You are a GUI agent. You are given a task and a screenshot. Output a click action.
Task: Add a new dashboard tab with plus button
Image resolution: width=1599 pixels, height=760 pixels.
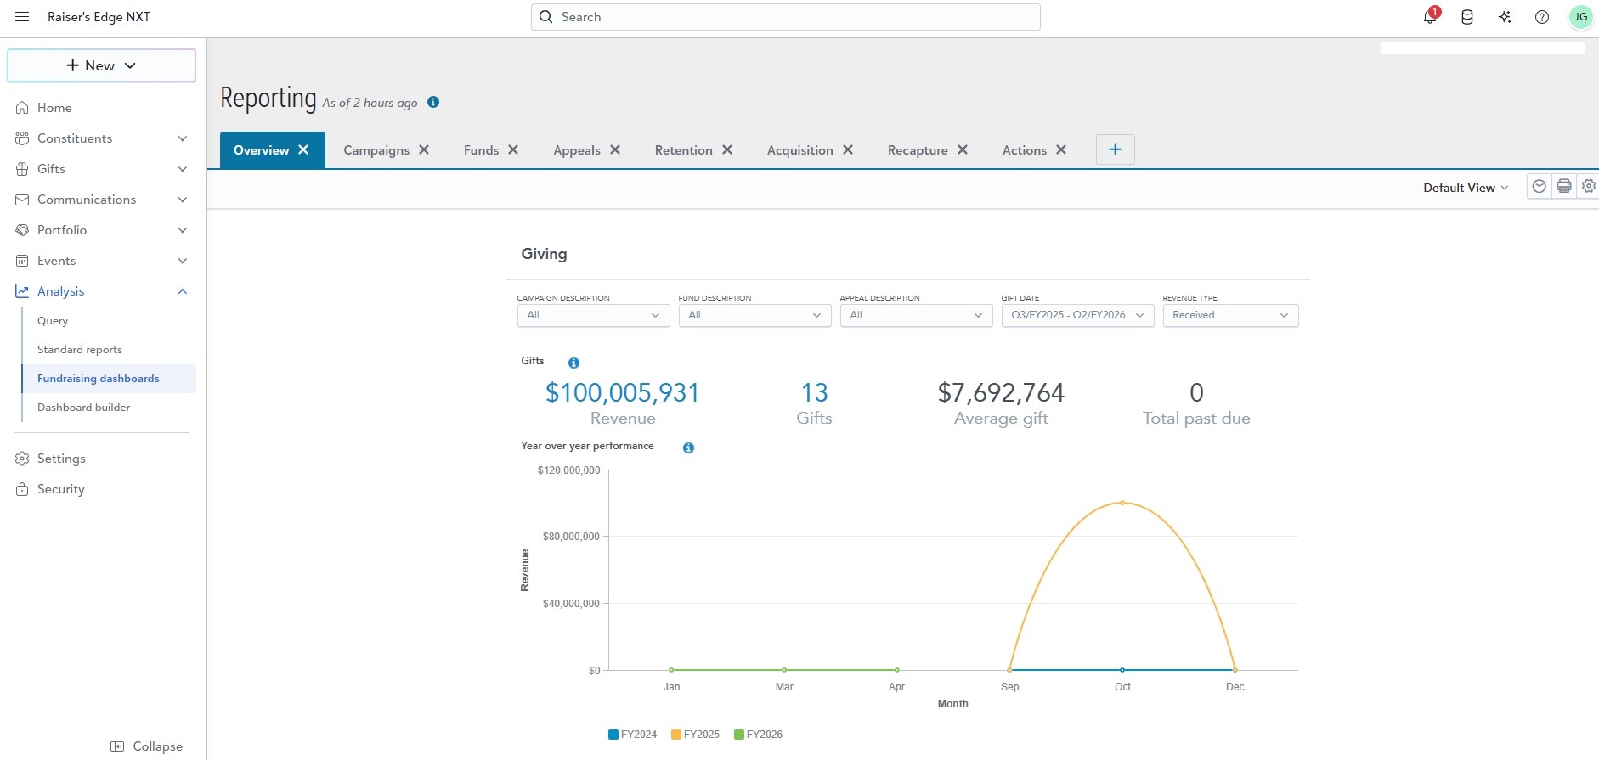(1116, 149)
